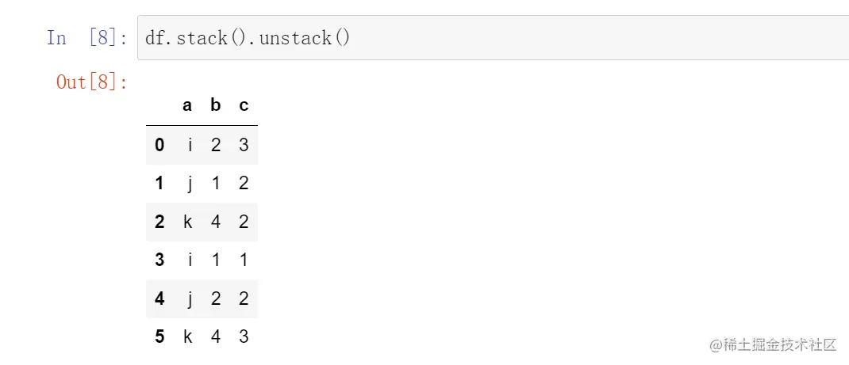Click row index 5 in the table

(159, 336)
